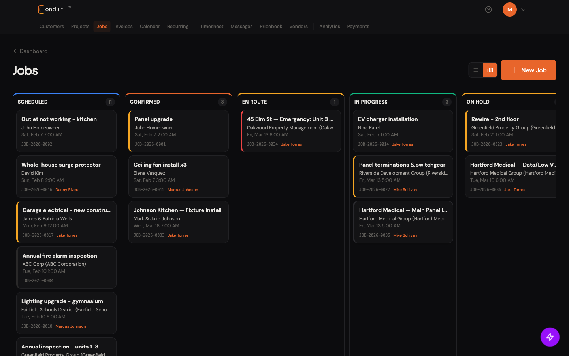The height and width of the screenshot is (356, 569).
Task: Open the Payments tab
Action: (358, 27)
